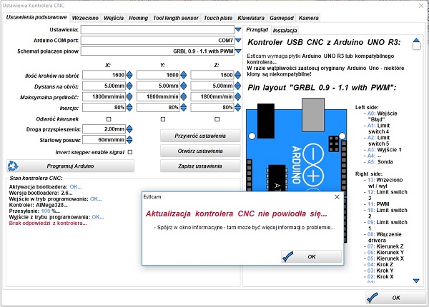Open the Arduino COM port dropdown
This screenshot has height=307, width=429.
pyautogui.click(x=238, y=41)
